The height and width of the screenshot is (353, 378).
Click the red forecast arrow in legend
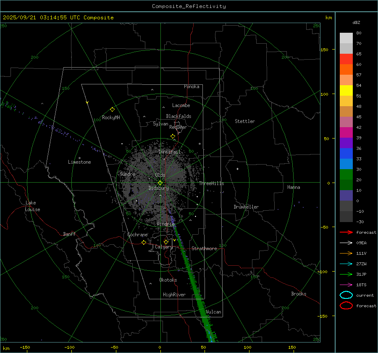(x=346, y=232)
